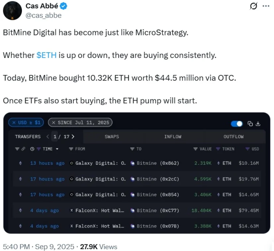274x251 pixels.
Task: Remove the USD ≥ $1 filter chip
Action: [14, 123]
